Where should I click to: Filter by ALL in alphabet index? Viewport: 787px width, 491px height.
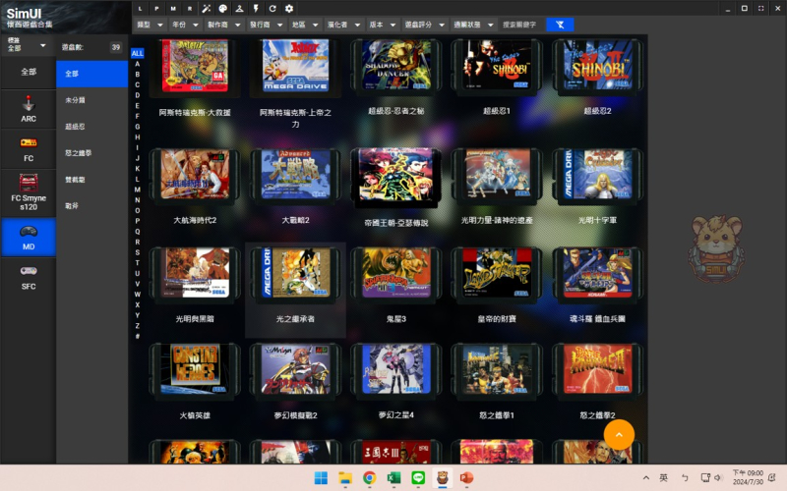click(137, 53)
